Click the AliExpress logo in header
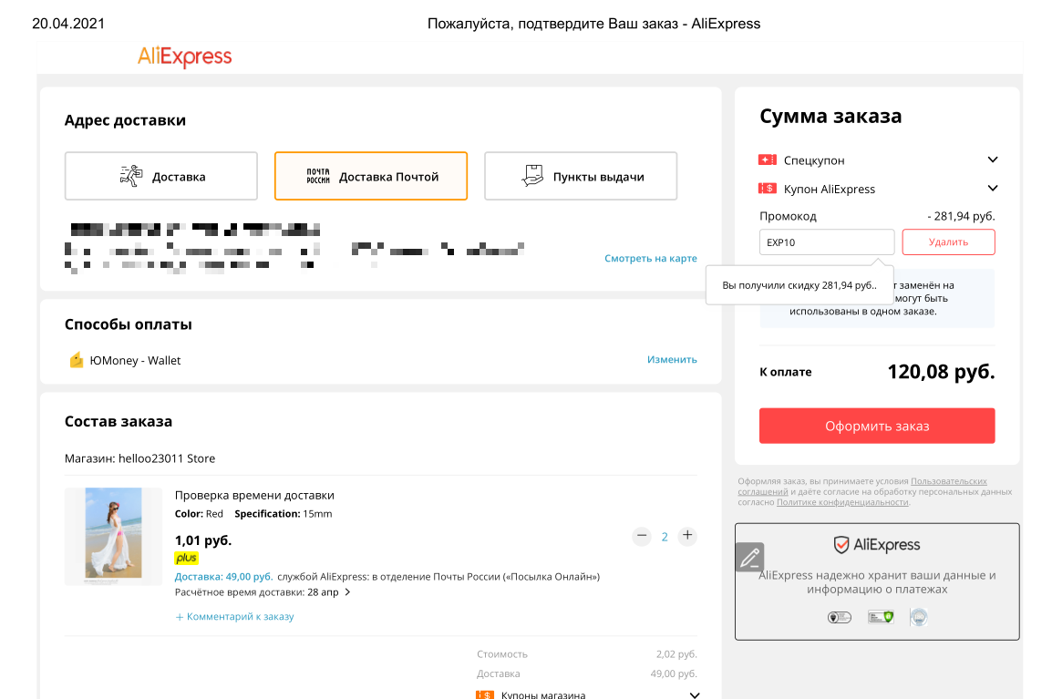Screen dimensions: 1052x699 click(x=185, y=57)
